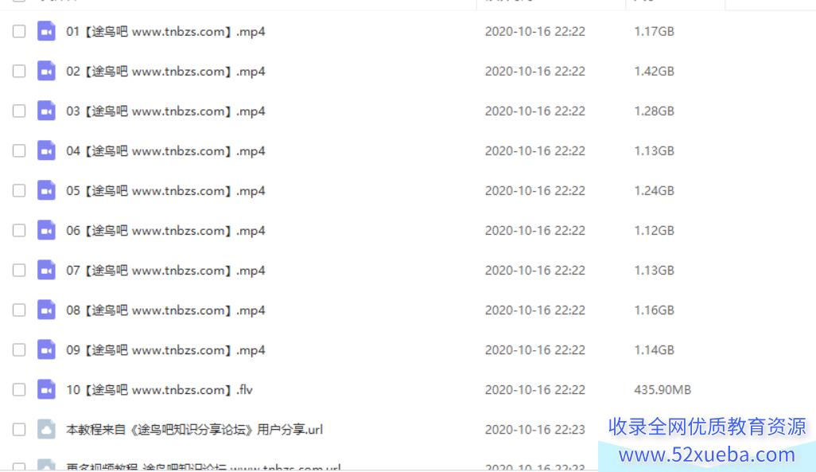Toggle the checkbox for the 10 .flv file
The height and width of the screenshot is (472, 816).
(x=19, y=390)
